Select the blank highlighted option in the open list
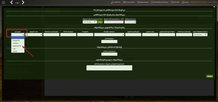218x102 pixels. pos(18,38)
